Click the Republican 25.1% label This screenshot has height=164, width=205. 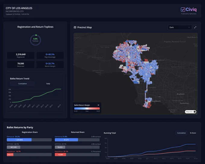pos(61,151)
